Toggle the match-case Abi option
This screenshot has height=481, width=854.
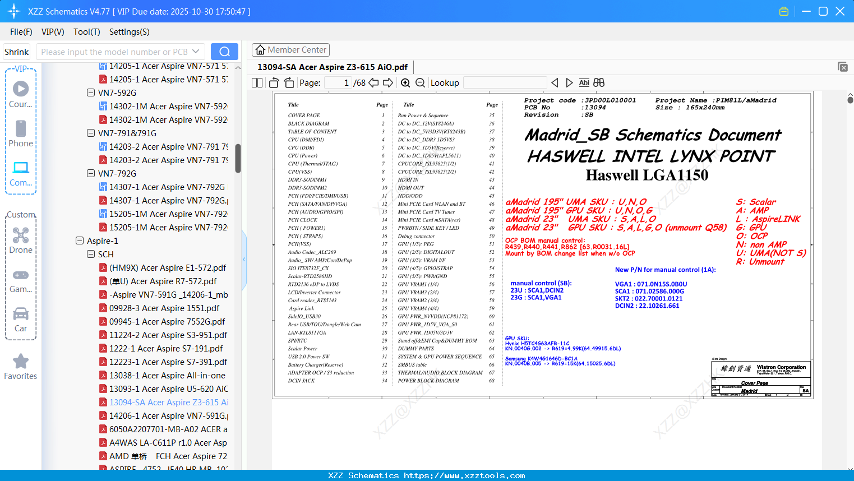pyautogui.click(x=584, y=83)
